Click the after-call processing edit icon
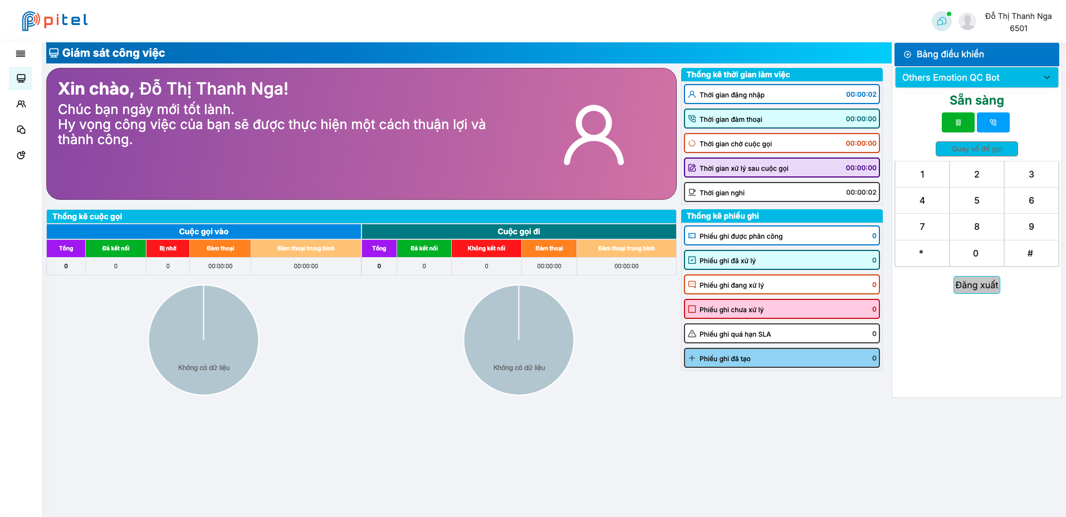The image size is (1066, 517). pyautogui.click(x=692, y=168)
